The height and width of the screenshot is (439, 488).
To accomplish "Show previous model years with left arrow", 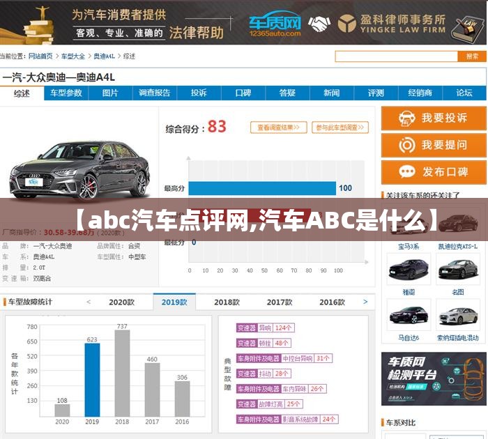I will [x=89, y=302].
